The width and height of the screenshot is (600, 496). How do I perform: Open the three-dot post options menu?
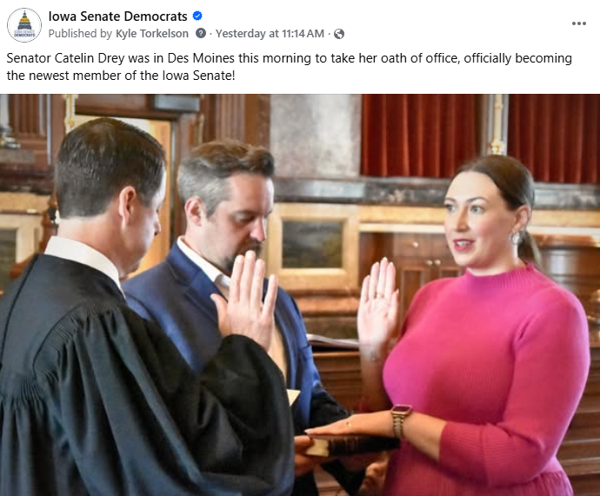tap(579, 23)
